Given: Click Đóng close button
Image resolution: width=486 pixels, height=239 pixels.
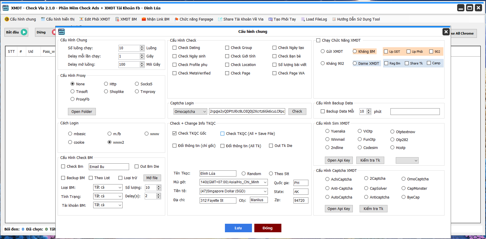Looking at the screenshot, I should [268, 228].
